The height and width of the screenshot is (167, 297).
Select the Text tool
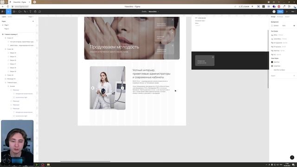coord(30,12)
